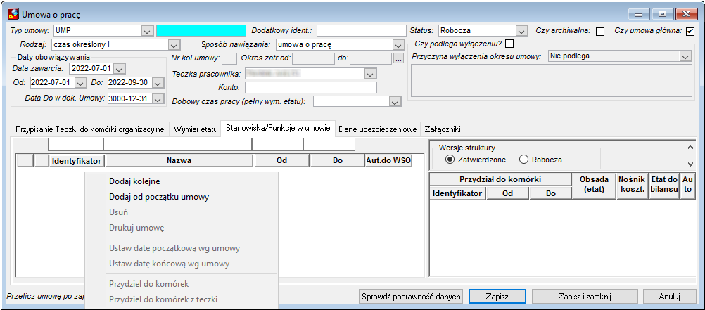The image size is (705, 310).
Task: Click into the Konto text field
Action: tap(311, 88)
